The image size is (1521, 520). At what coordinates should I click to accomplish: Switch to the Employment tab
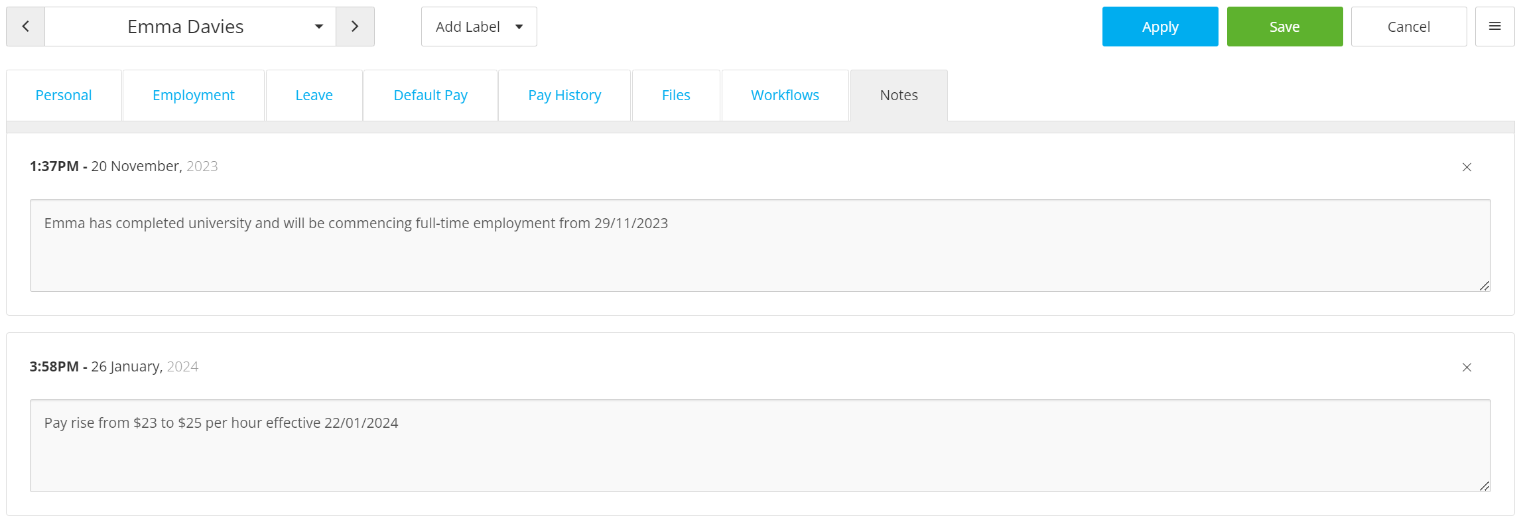(194, 96)
